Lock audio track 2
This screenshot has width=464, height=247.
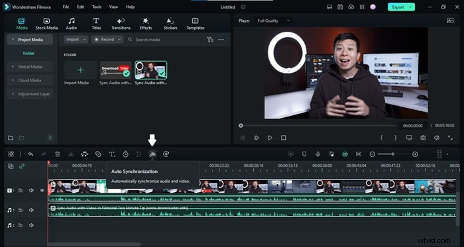point(21,225)
